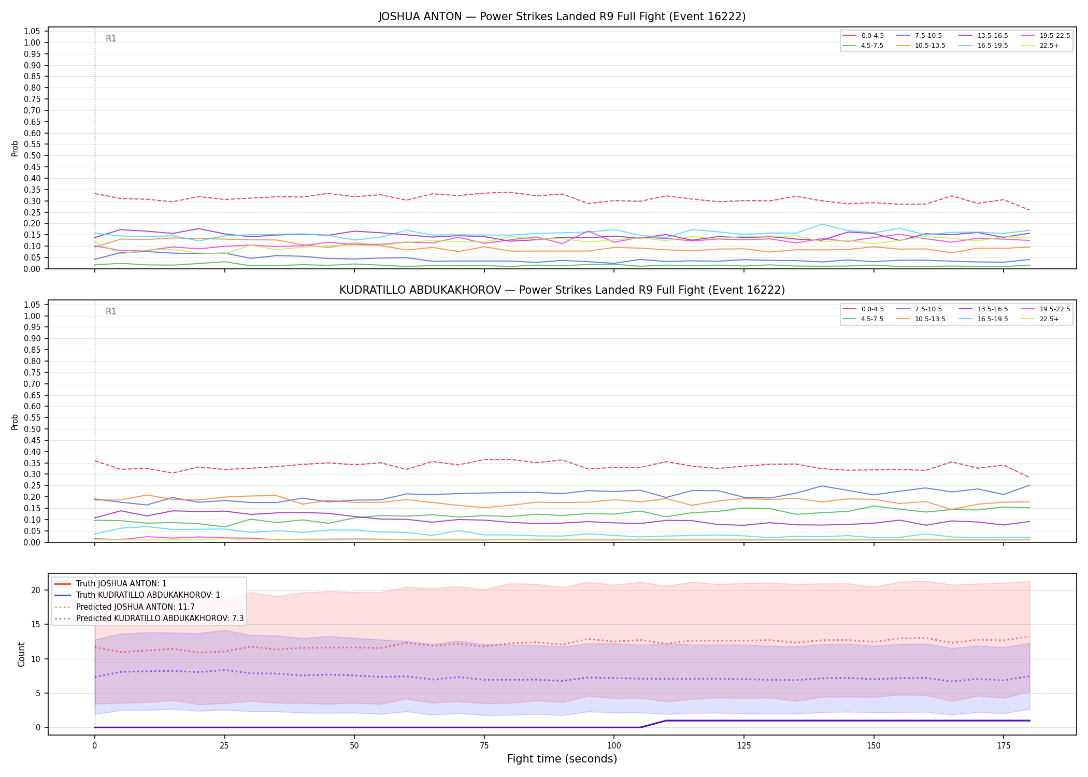1088x777 pixels.
Task: Click the x-axis tick label 75
Action: coord(484,746)
